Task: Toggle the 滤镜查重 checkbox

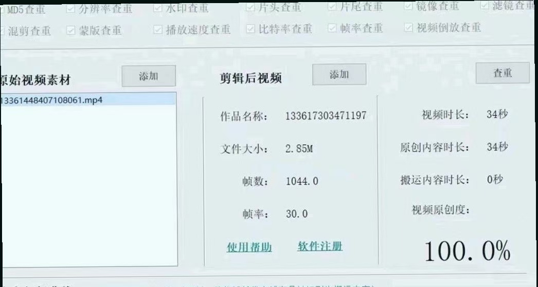Action: 485,6
